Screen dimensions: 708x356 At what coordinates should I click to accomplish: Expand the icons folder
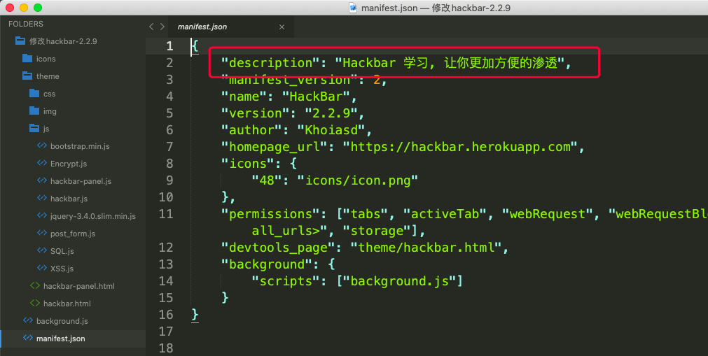coord(46,59)
